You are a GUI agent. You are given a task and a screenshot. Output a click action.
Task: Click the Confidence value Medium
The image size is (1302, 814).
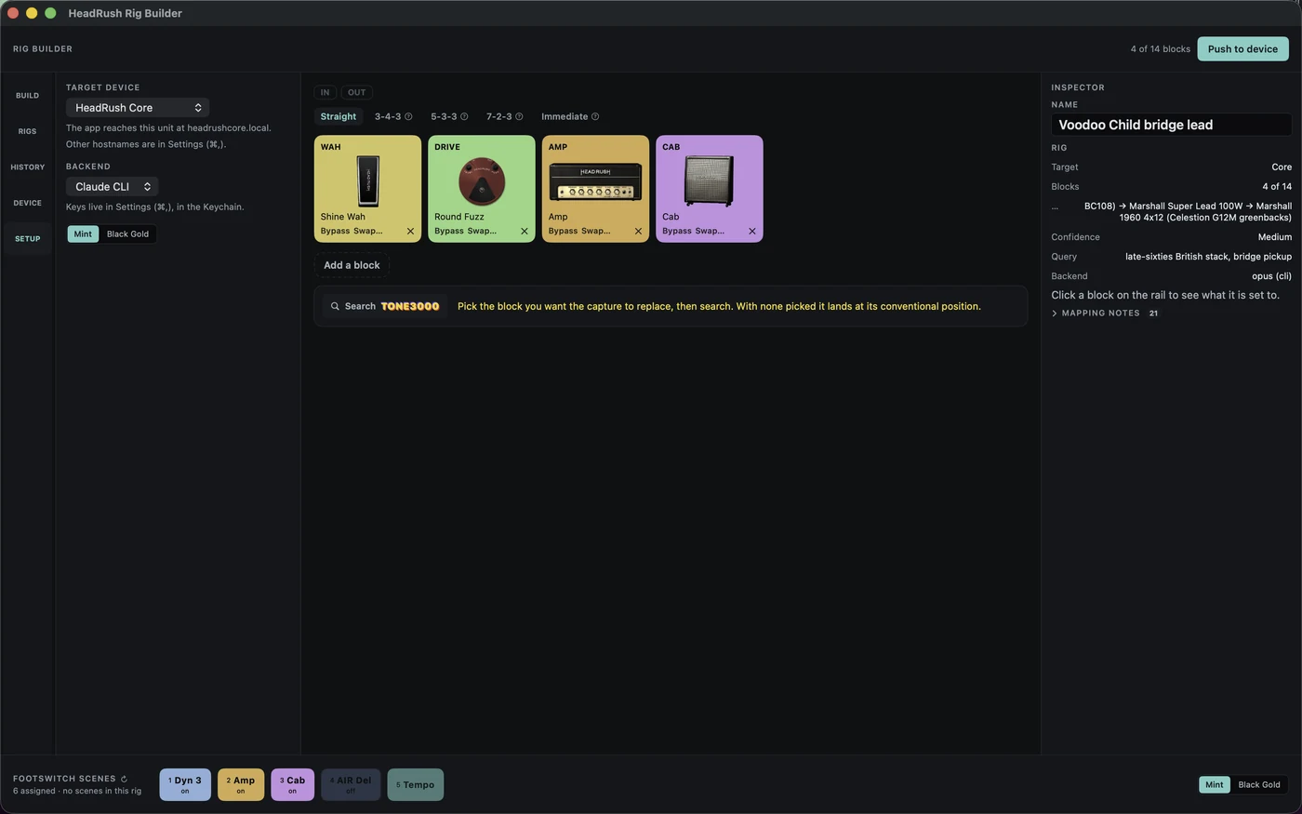tap(1275, 237)
